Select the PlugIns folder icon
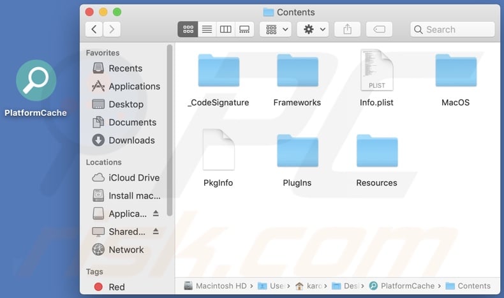The width and height of the screenshot is (504, 298). (x=298, y=151)
